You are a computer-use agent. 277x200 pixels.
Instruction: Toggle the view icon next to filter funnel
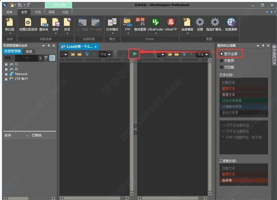52,58
